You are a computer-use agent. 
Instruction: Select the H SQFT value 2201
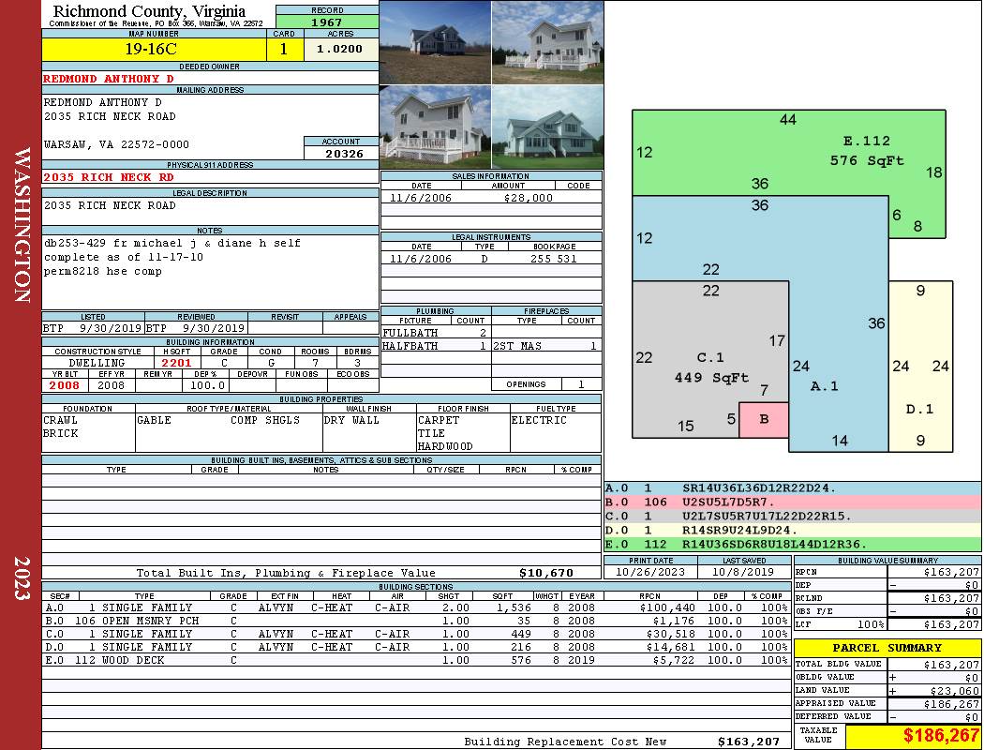(x=176, y=363)
